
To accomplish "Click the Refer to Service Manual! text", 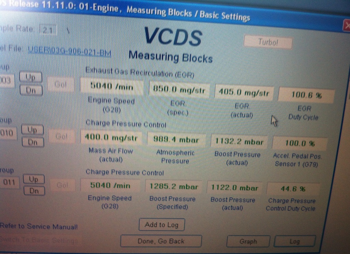I will pos(39,226).
